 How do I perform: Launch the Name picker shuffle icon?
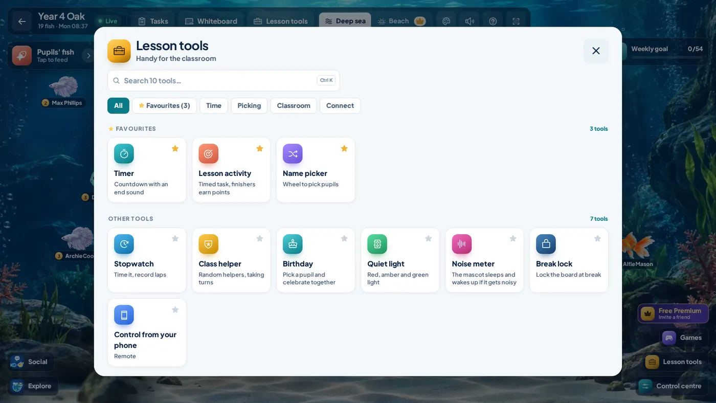(293, 153)
